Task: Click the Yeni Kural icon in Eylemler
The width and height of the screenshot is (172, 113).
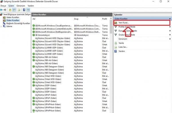Action: pos(116,23)
